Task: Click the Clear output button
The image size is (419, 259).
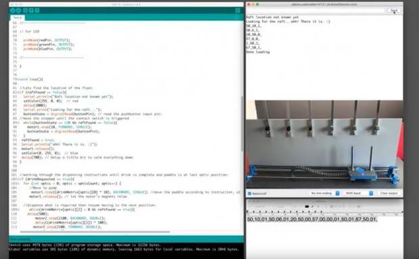Action: click(x=389, y=193)
